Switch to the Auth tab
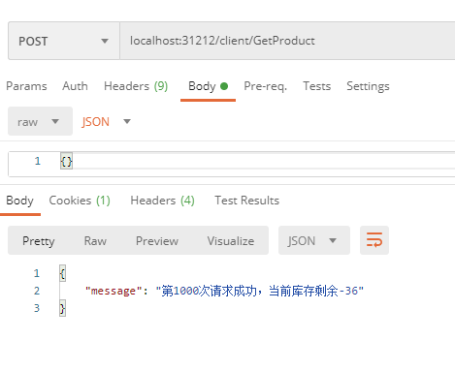Viewport: 455px width, 372px height. (x=75, y=86)
